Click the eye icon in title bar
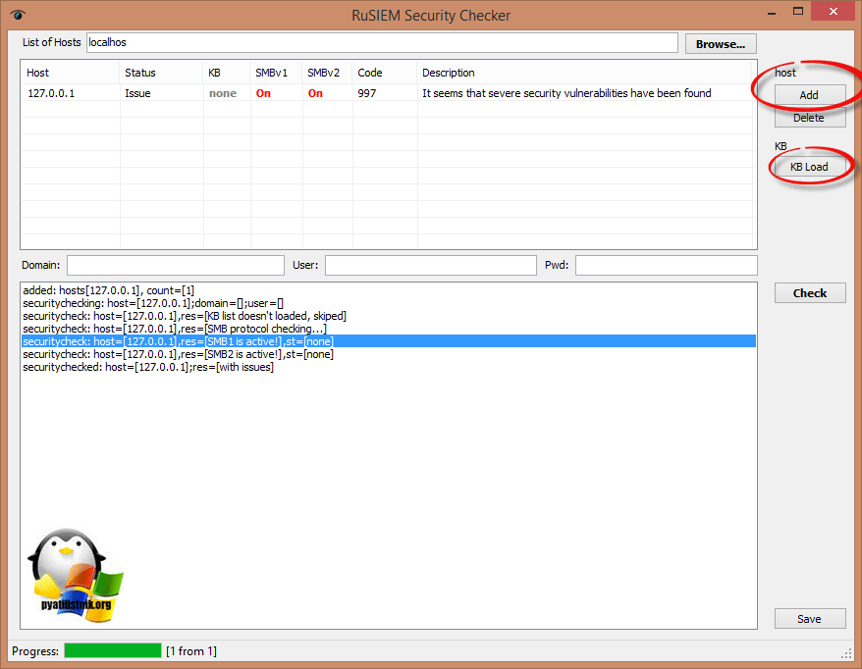 click(x=18, y=15)
